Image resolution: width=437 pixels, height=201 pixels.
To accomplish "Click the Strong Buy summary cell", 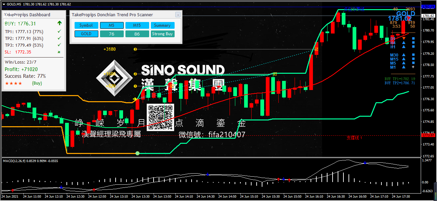I will tap(162, 34).
